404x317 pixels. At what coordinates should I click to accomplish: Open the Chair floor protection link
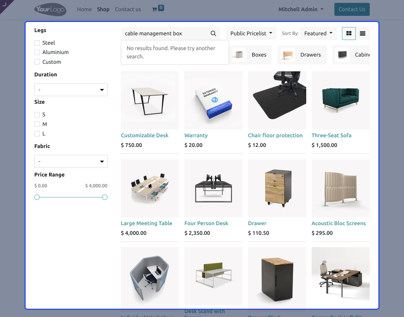click(x=275, y=135)
